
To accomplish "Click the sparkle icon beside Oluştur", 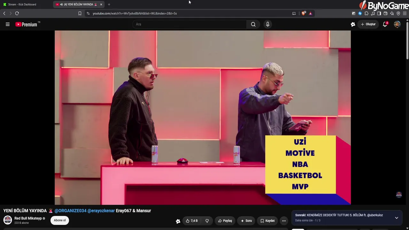I will pyautogui.click(x=353, y=24).
